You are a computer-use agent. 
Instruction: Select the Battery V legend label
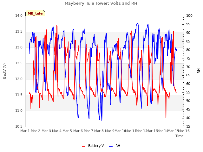click(96, 146)
